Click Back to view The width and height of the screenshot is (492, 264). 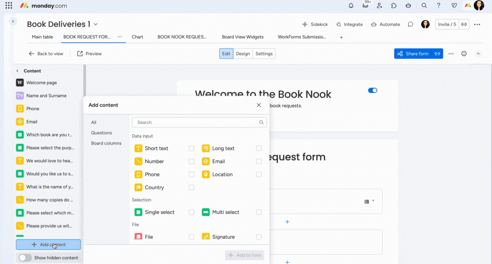click(46, 54)
